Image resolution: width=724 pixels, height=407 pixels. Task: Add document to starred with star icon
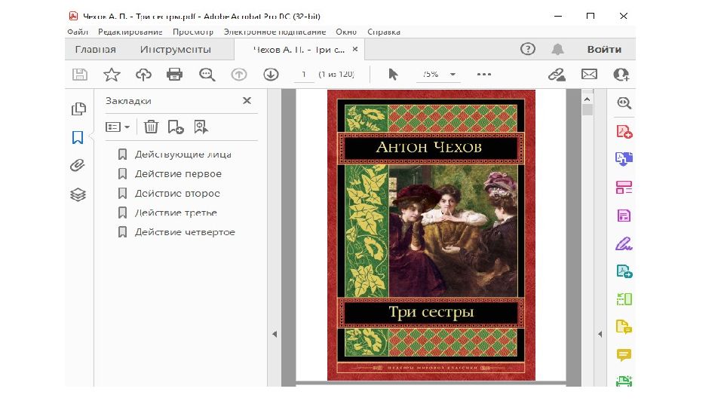coord(112,75)
